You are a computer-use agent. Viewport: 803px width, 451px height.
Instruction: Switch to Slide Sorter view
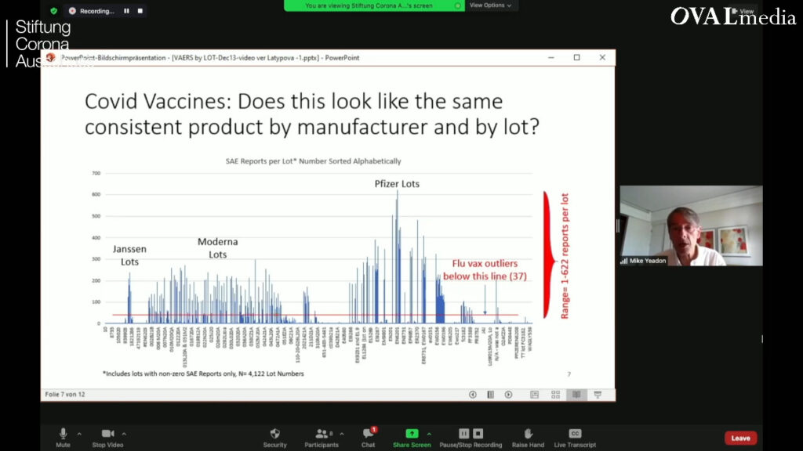click(x=556, y=395)
